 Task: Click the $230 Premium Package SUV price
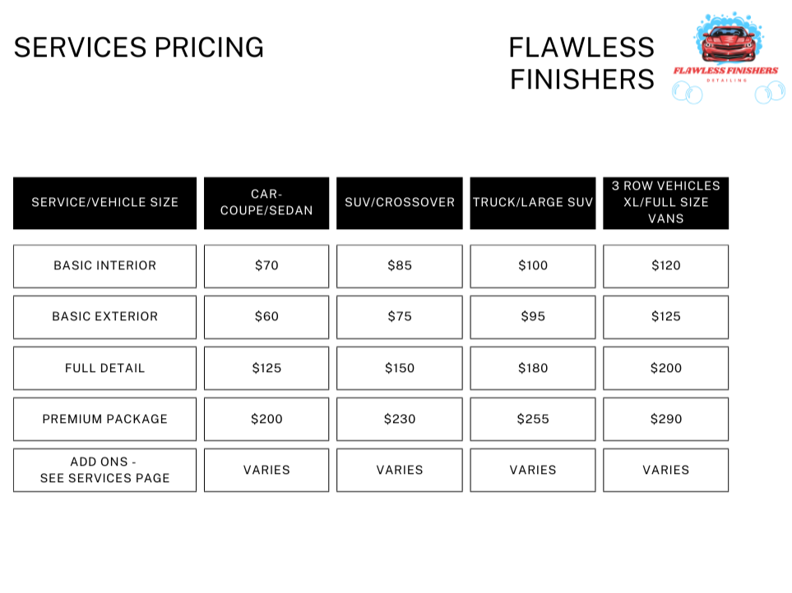pos(400,419)
